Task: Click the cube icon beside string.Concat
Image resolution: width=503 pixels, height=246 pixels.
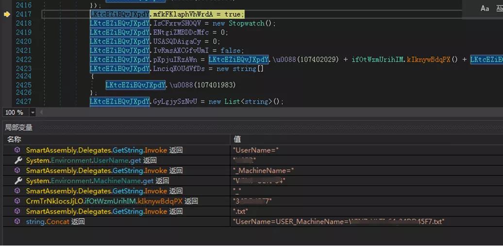Action: point(18,222)
